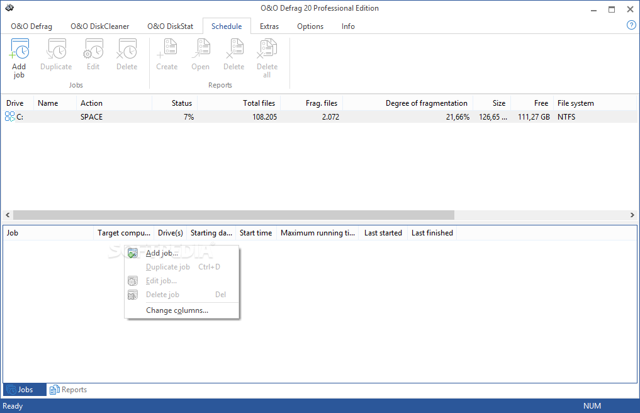The width and height of the screenshot is (640, 413).
Task: Select the Schedule tab
Action: [x=227, y=26]
